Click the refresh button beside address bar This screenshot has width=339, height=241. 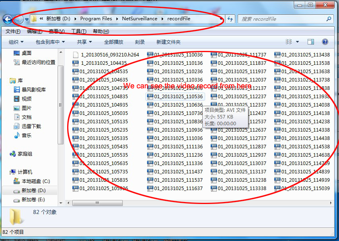(231, 19)
